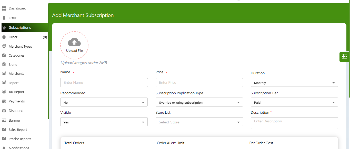This screenshot has height=149, width=350.
Task: Click the Categories icon in sidebar
Action: tap(4, 55)
